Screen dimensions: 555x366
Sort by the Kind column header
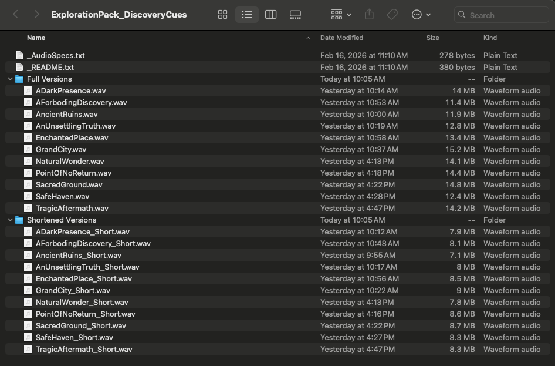pyautogui.click(x=490, y=38)
